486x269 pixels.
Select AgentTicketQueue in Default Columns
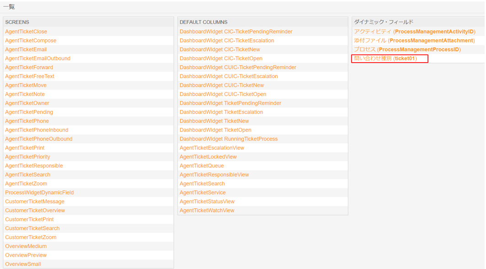202,166
